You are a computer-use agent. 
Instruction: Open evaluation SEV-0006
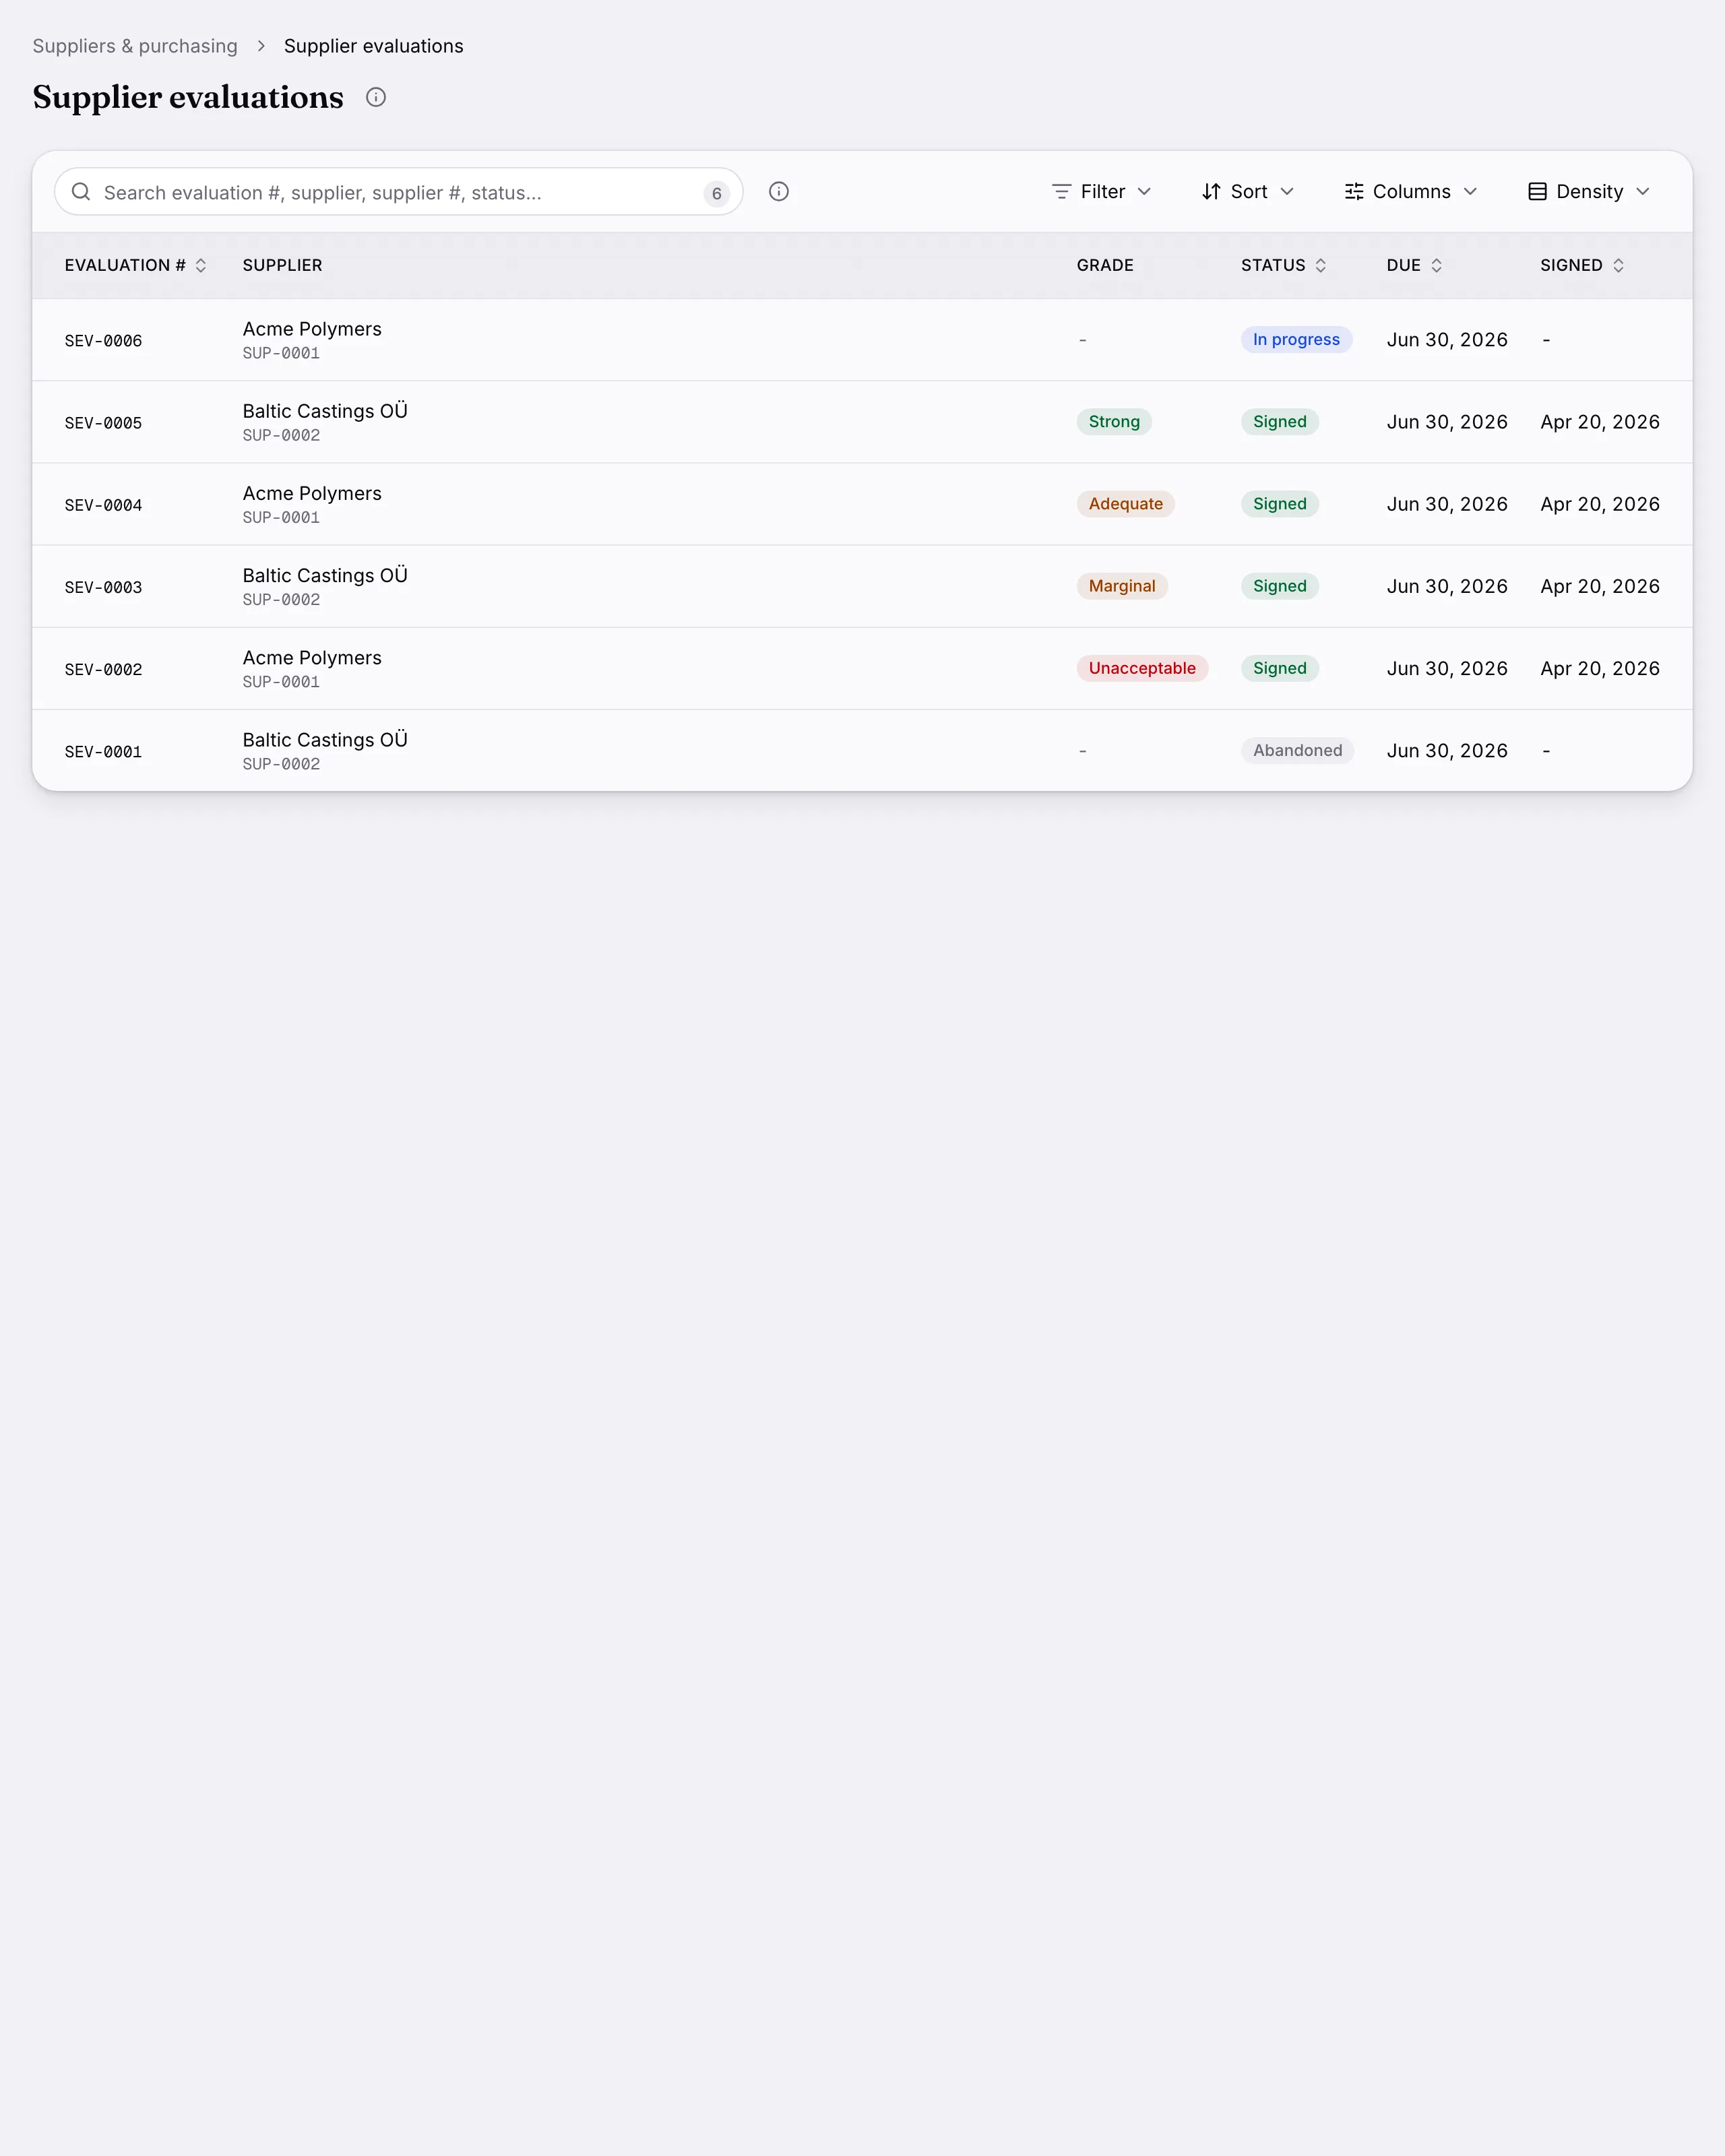coord(103,341)
